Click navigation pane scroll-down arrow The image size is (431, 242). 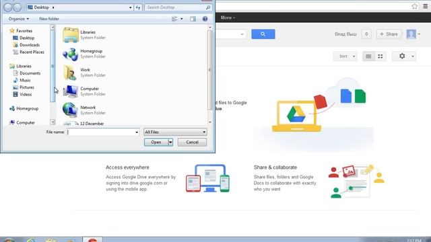(x=53, y=122)
